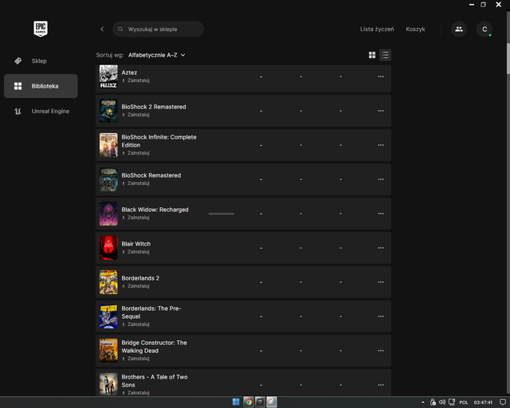Click the Borderlands: The Pre-Sequel cover thumbnail
This screenshot has width=510, height=408.
(108, 316)
